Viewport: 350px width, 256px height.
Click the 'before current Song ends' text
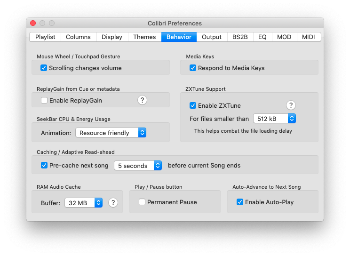pyautogui.click(x=204, y=166)
